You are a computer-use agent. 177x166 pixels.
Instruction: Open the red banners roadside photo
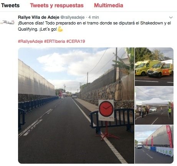click(x=154, y=144)
